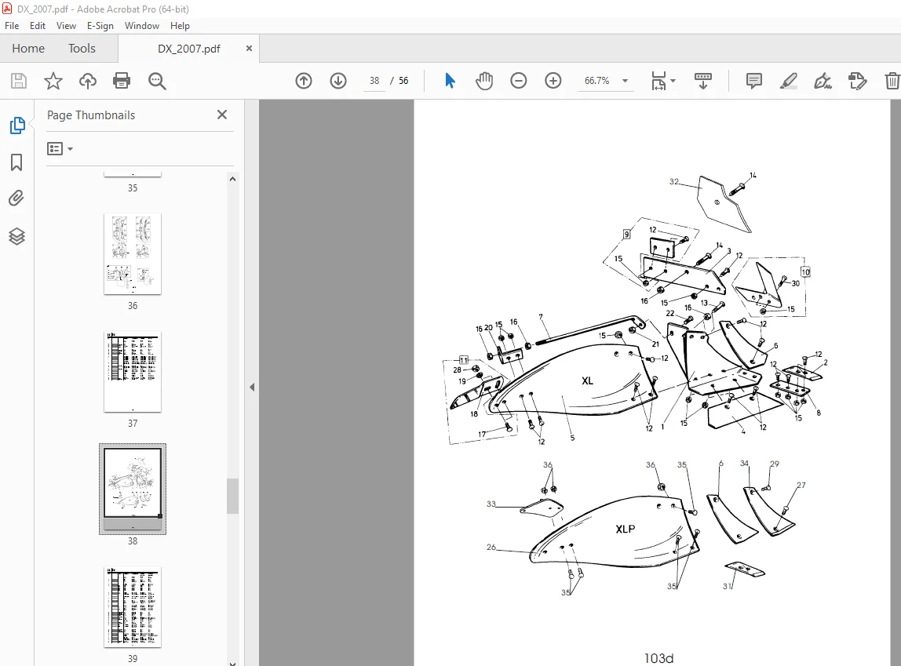Activate the hand pan tool
Image resolution: width=901 pixels, height=666 pixels.
click(484, 81)
